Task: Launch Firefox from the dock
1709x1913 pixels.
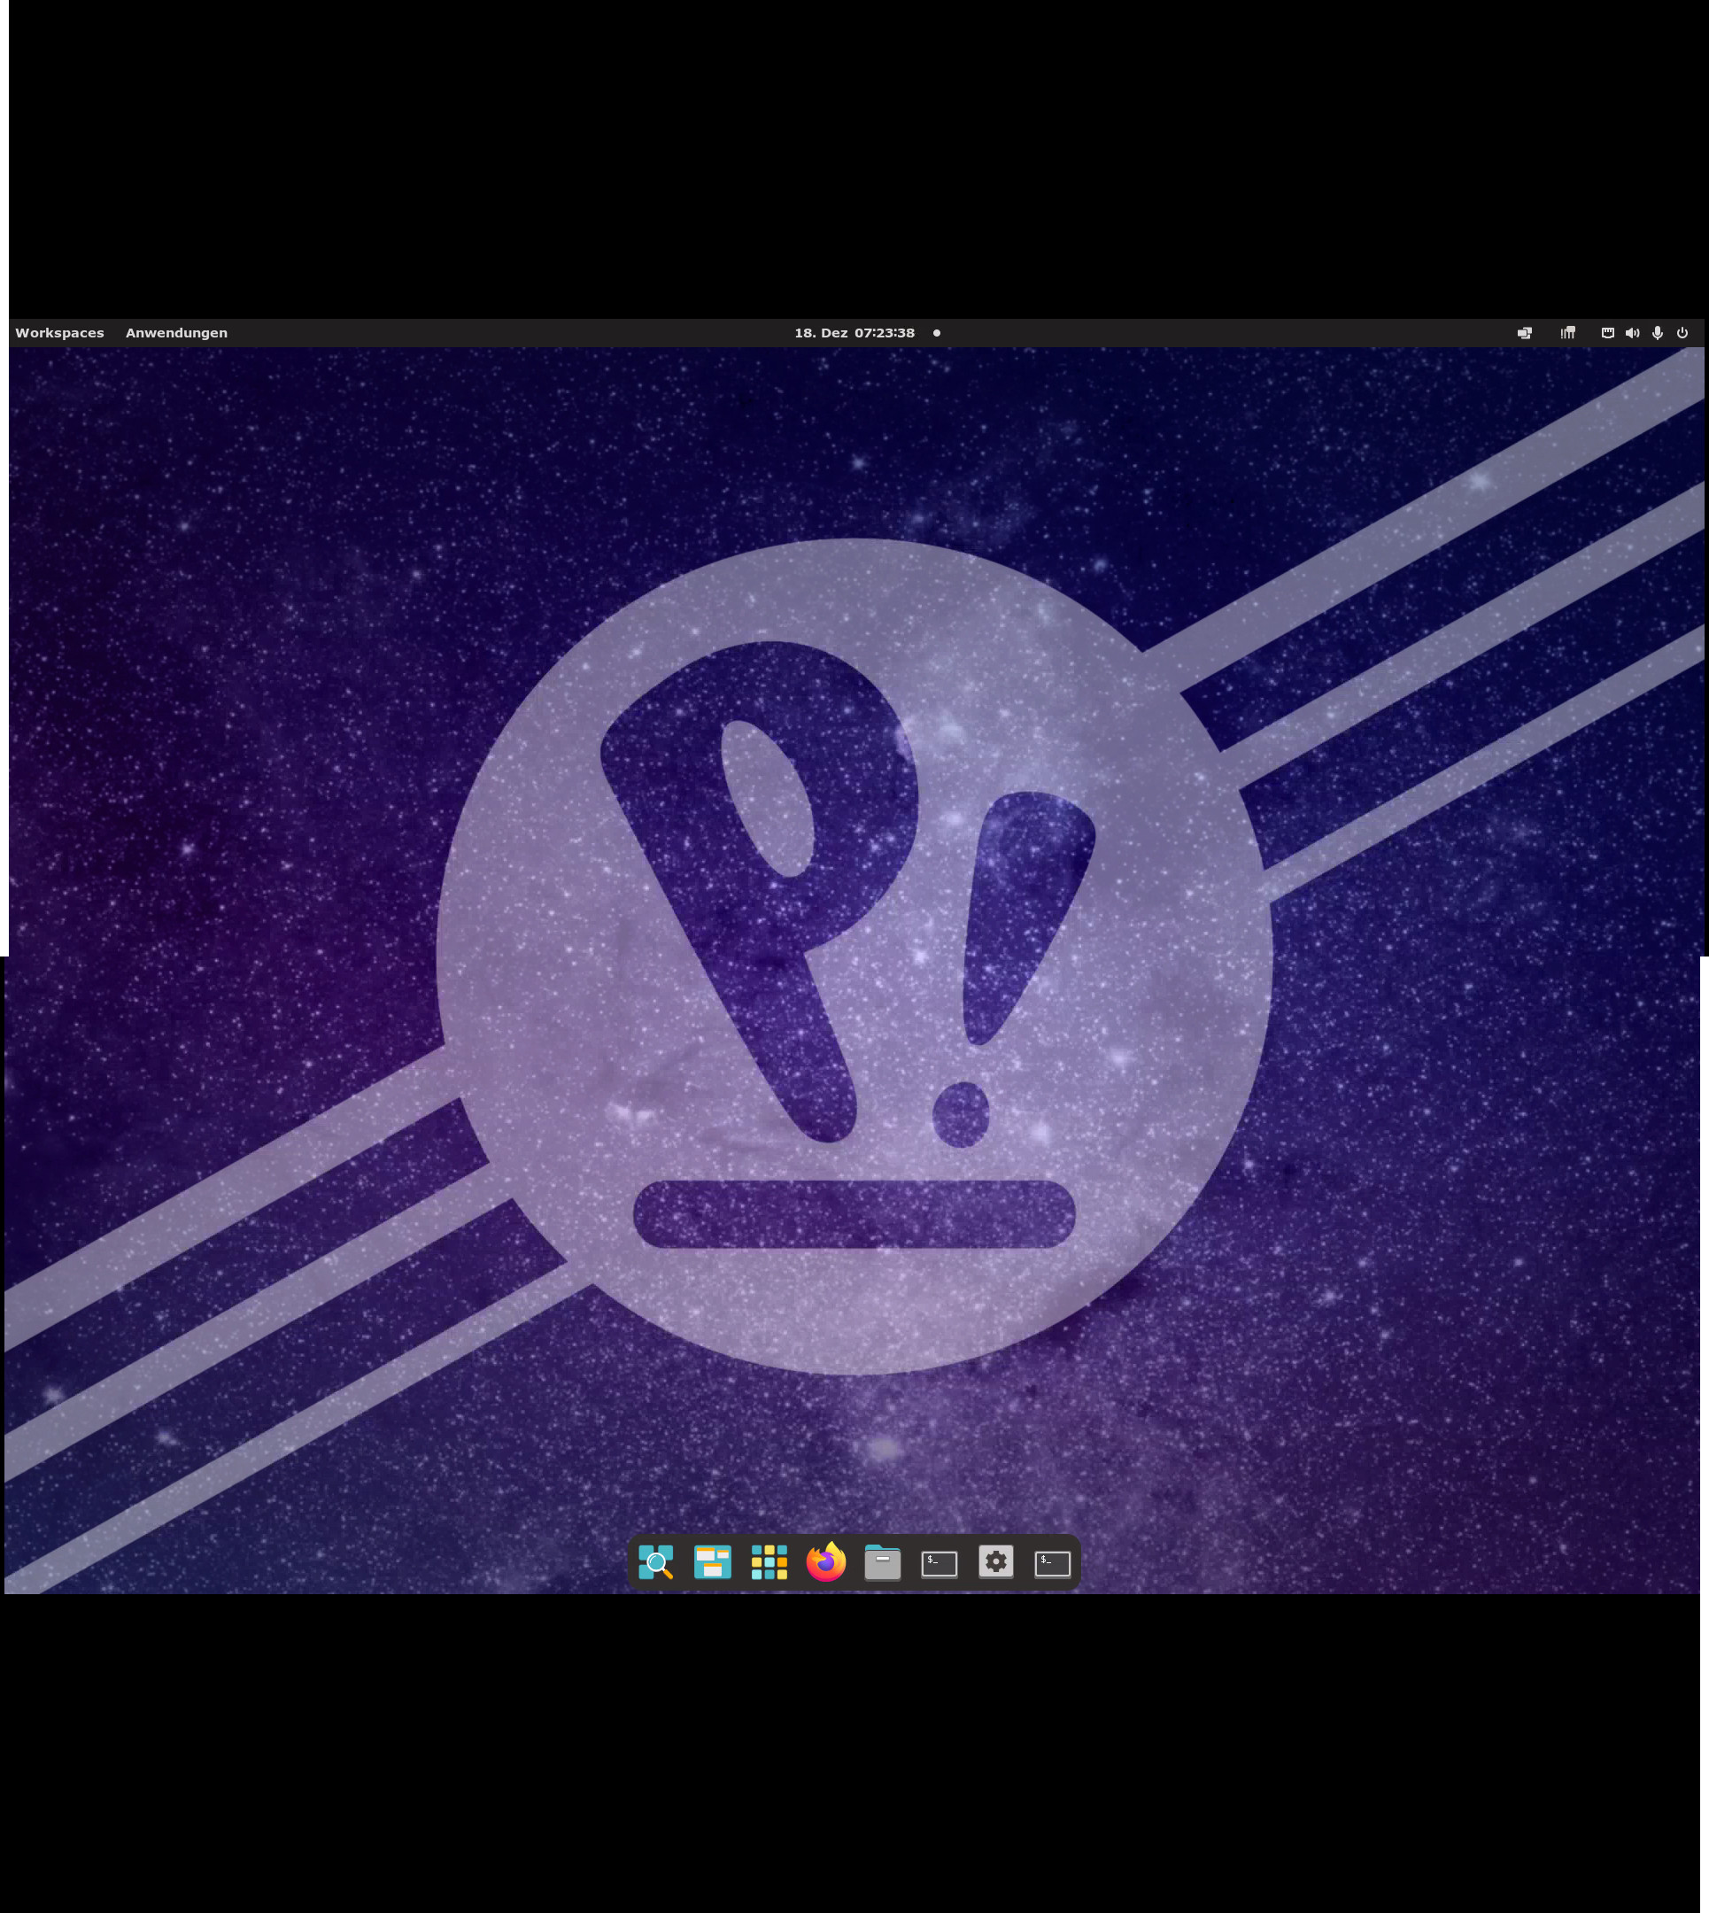Action: pos(825,1561)
